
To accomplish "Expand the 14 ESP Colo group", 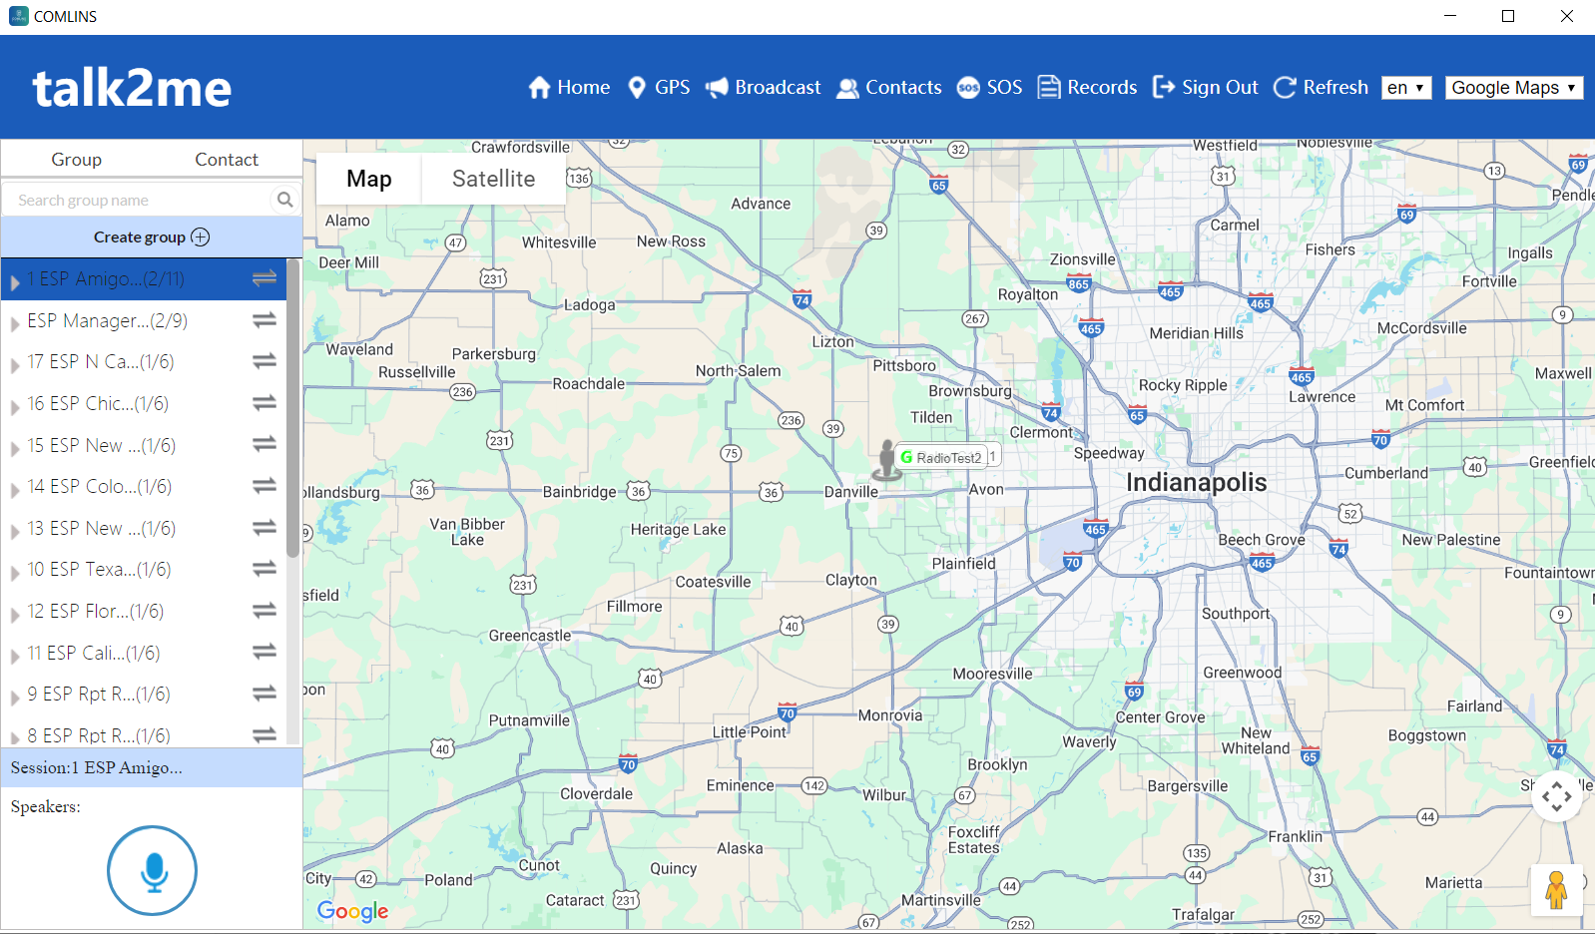I will pyautogui.click(x=15, y=489).
